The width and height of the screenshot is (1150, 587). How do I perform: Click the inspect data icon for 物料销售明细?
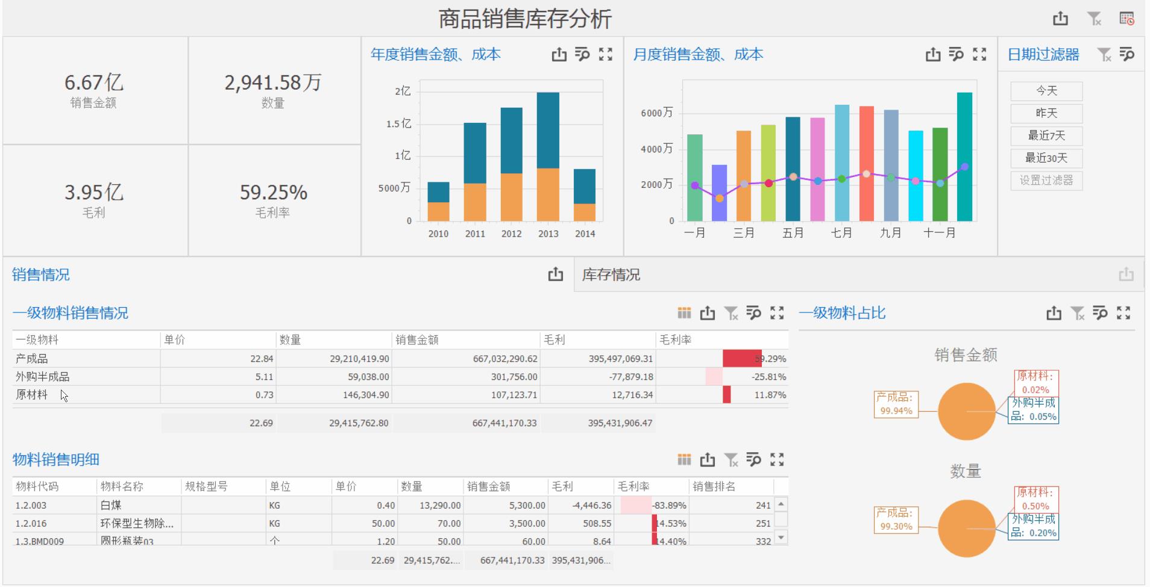point(753,460)
